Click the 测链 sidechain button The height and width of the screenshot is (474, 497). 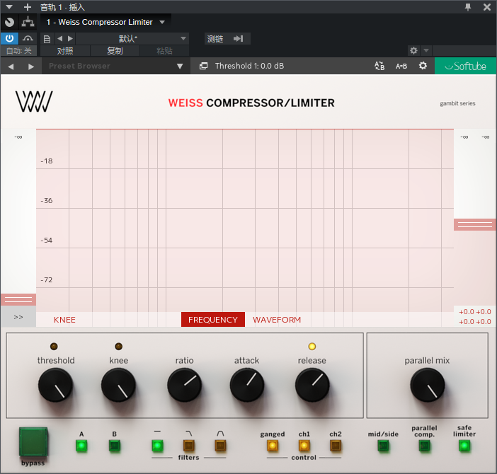(x=215, y=39)
